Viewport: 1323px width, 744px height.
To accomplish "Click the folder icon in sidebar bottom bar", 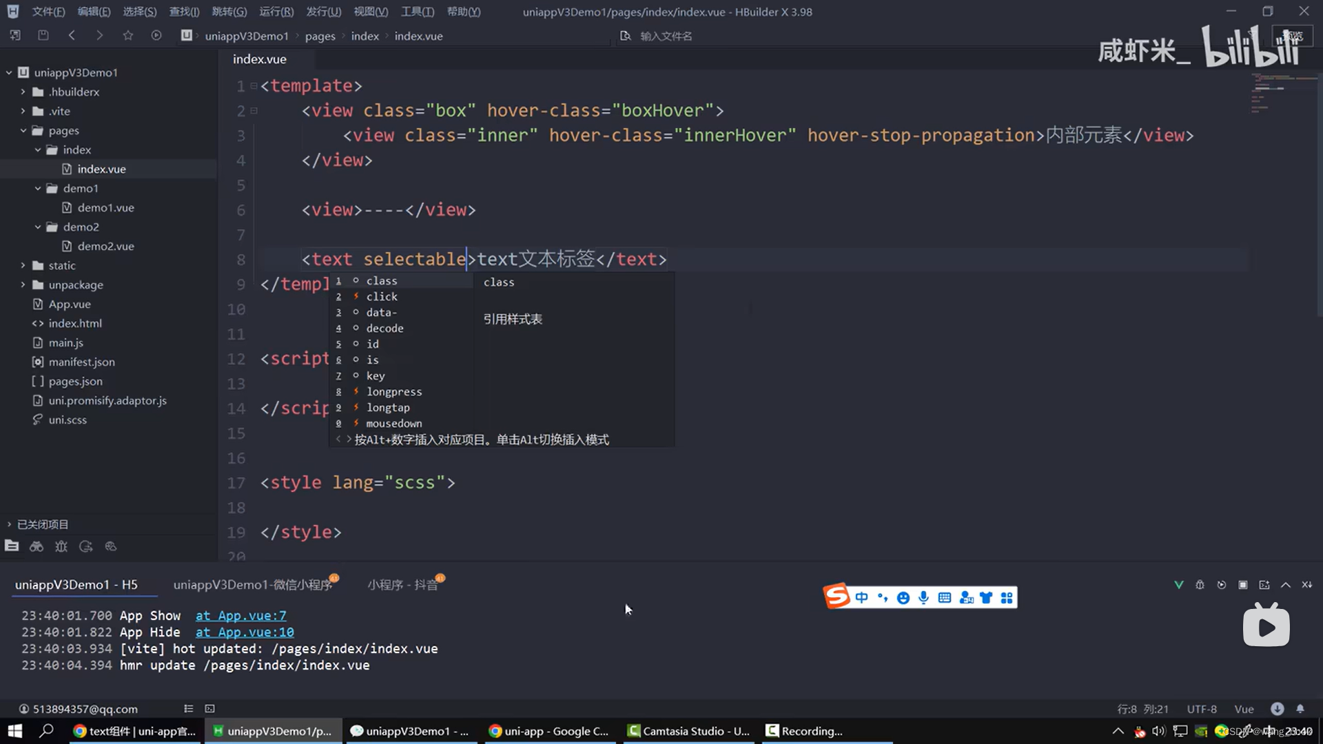I will [x=12, y=546].
